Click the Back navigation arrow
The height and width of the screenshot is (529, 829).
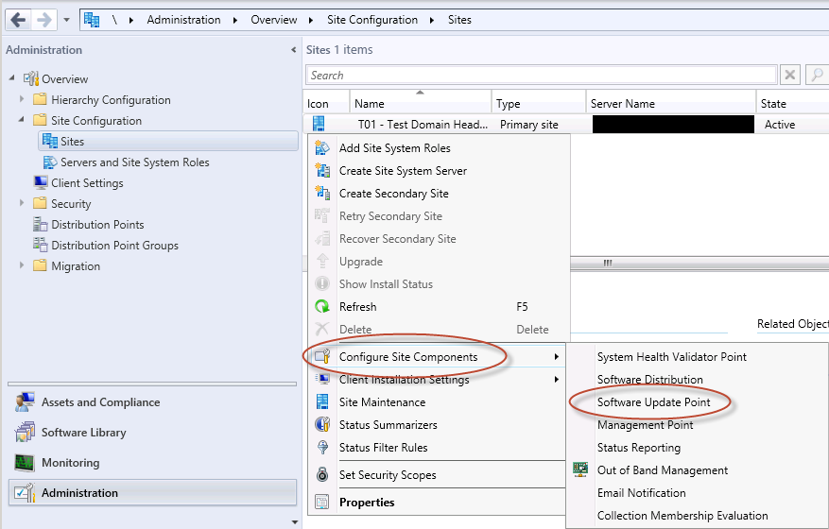(18, 20)
